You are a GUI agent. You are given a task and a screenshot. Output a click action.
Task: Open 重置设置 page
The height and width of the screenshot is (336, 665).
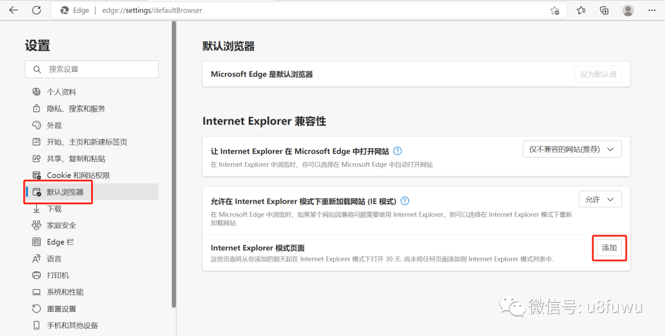point(62,309)
